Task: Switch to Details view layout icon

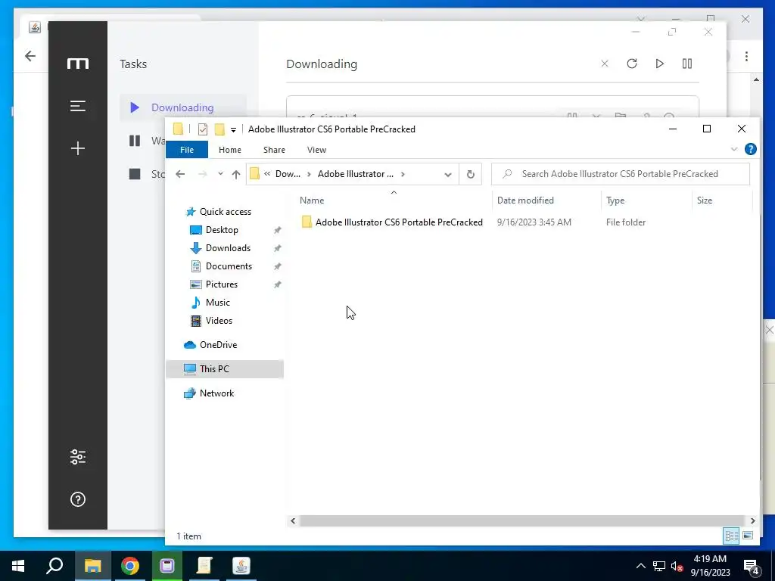Action: (732, 536)
